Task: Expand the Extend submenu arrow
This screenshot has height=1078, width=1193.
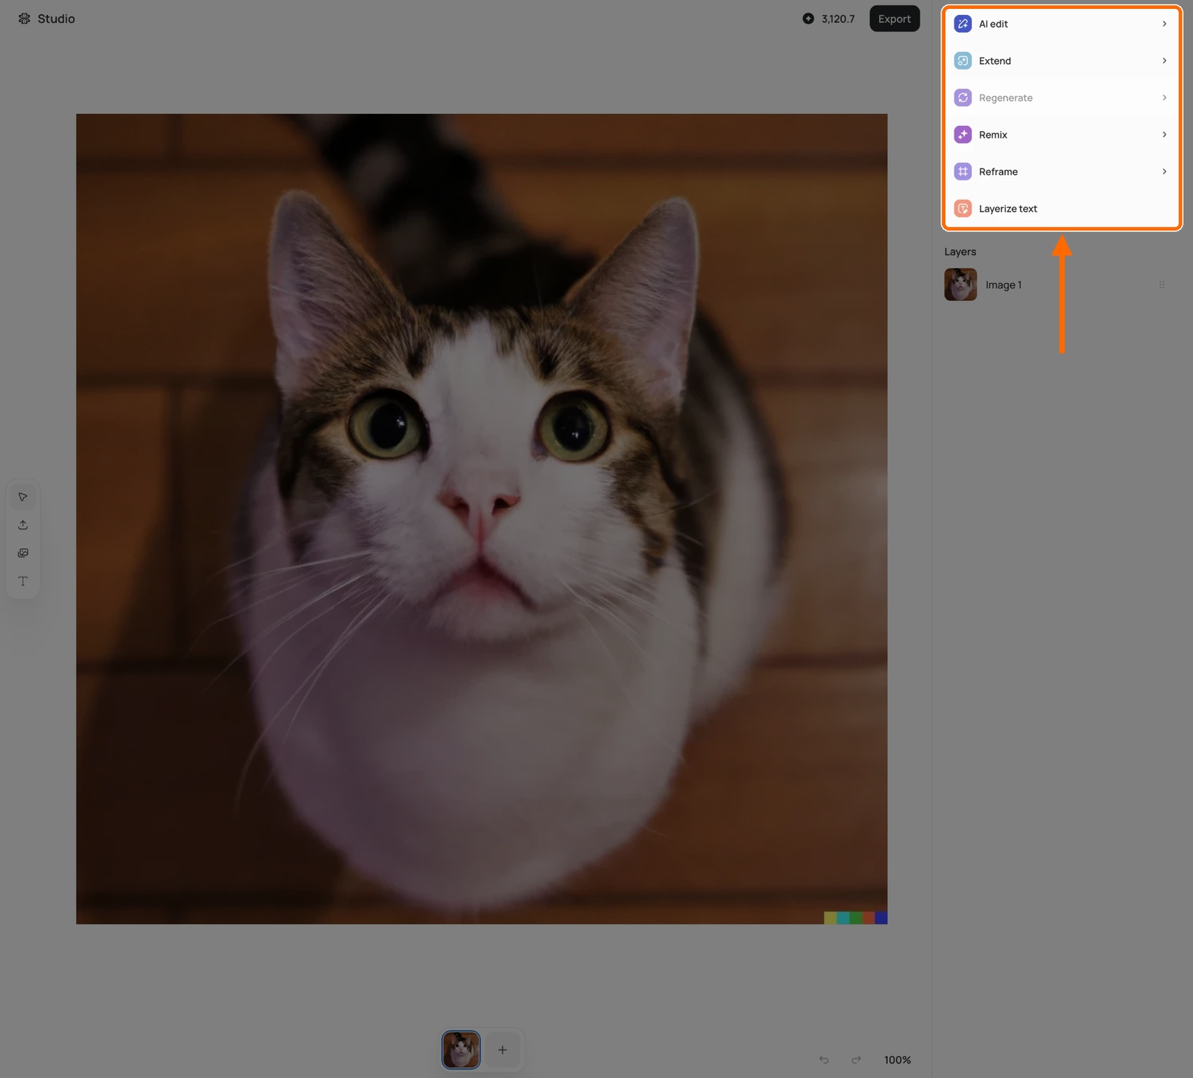Action: pyautogui.click(x=1165, y=61)
